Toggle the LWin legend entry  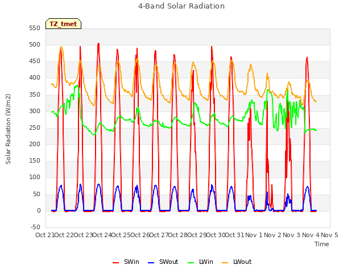point(200,262)
